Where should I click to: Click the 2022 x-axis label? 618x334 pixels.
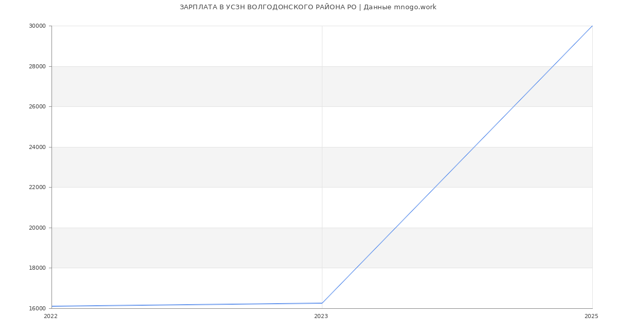click(50, 316)
